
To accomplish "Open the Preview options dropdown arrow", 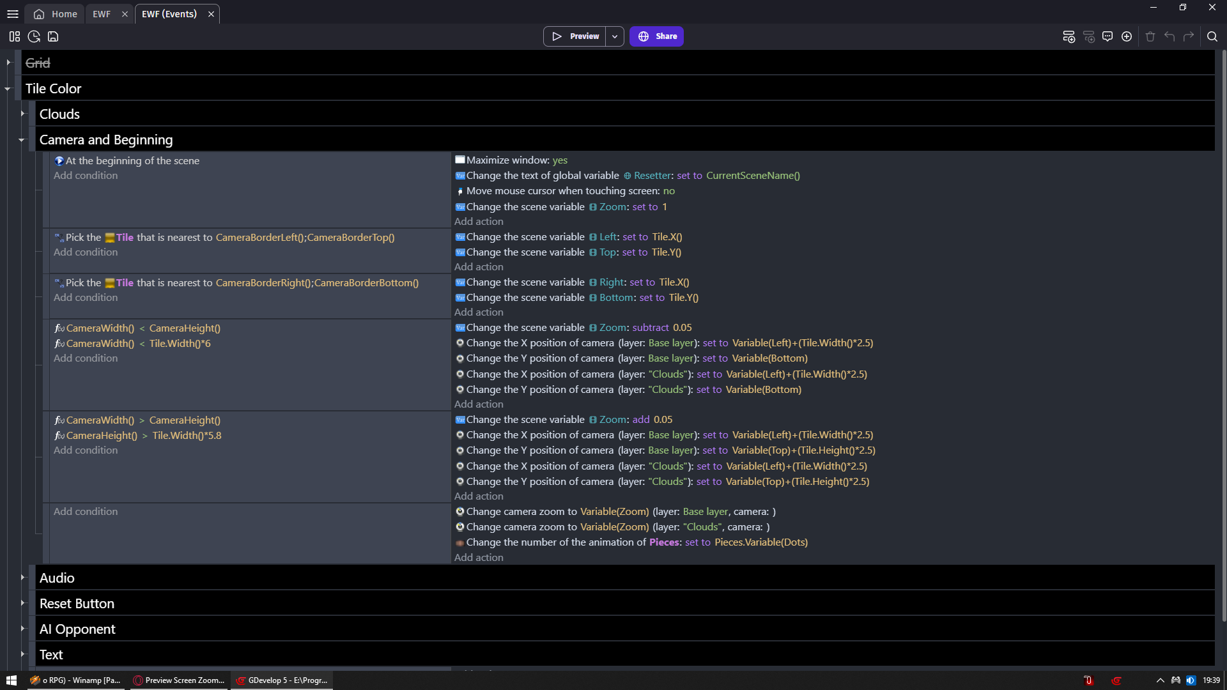I will pyautogui.click(x=615, y=36).
